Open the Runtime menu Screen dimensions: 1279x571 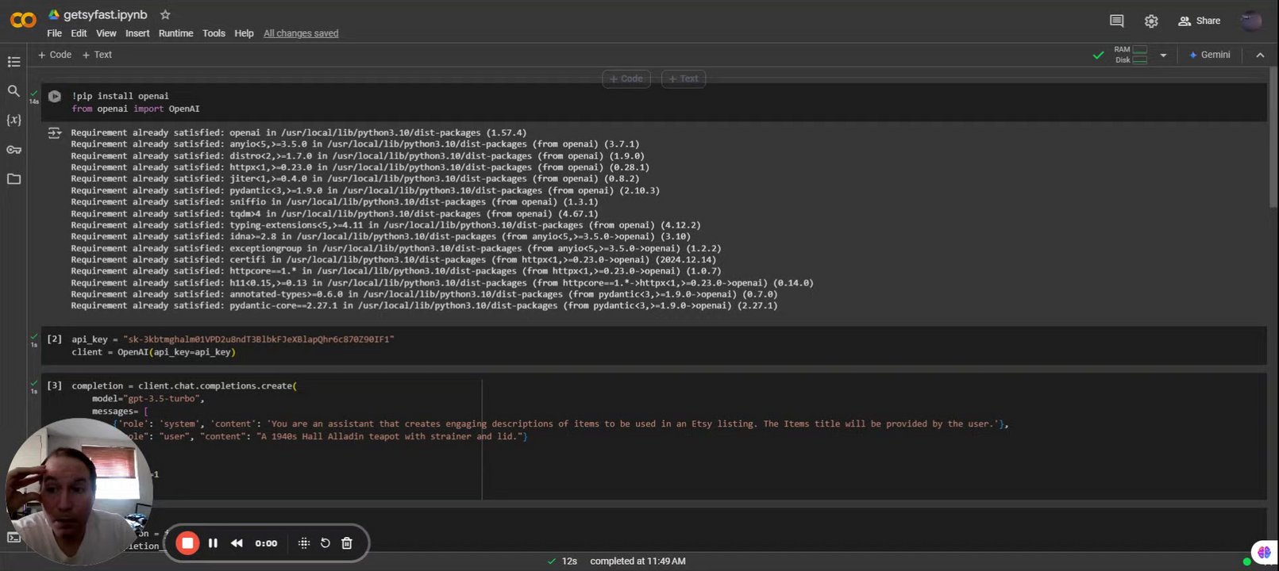(175, 33)
